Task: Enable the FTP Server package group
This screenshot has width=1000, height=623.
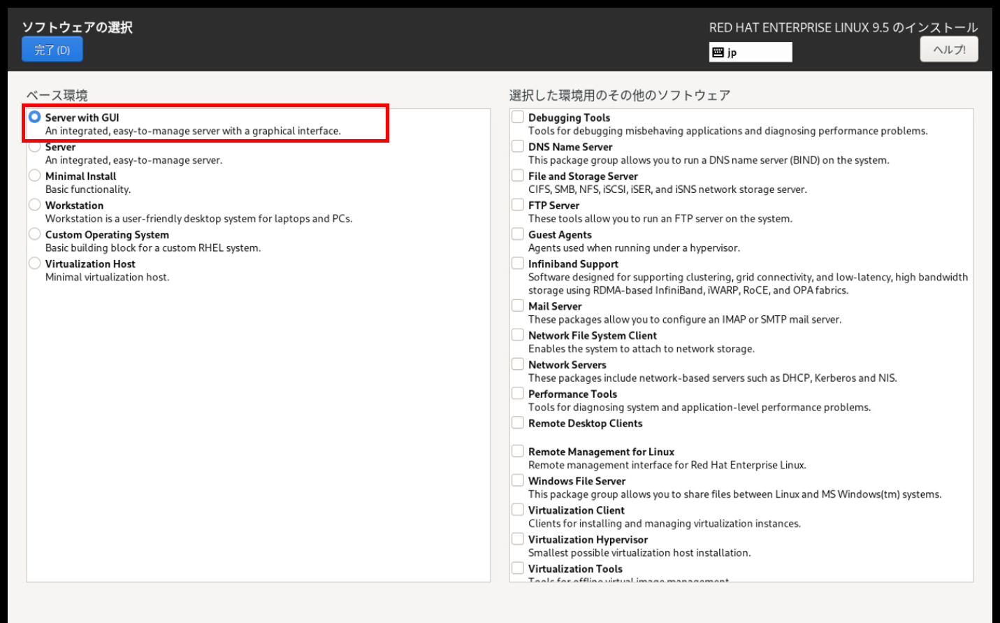Action: coord(517,204)
